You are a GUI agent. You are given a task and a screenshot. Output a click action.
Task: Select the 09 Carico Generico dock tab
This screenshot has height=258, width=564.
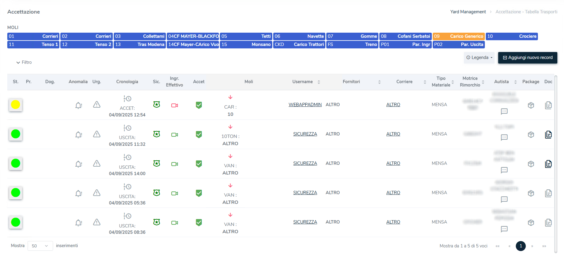coord(458,36)
